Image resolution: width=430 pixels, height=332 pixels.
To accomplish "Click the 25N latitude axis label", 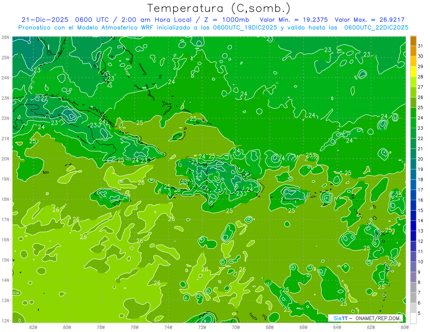I will pyautogui.click(x=5, y=57).
